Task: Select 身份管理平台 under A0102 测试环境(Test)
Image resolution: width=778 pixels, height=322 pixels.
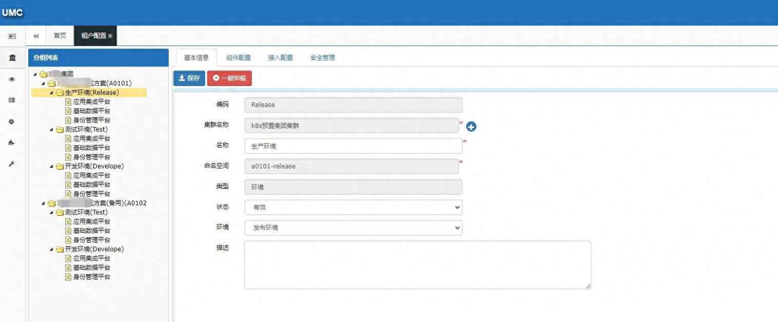Action: click(92, 240)
